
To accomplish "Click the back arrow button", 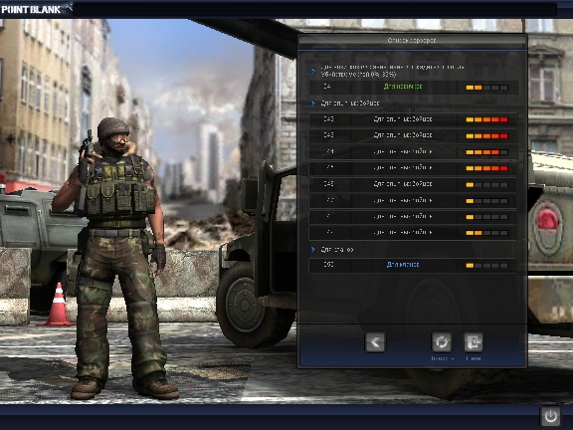I will tap(375, 342).
